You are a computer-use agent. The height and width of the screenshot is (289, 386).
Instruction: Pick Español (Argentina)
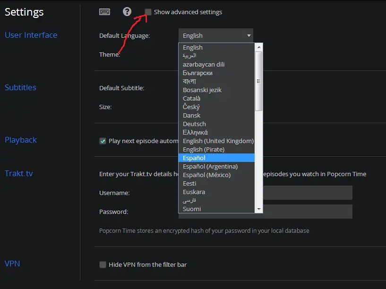[216, 167]
